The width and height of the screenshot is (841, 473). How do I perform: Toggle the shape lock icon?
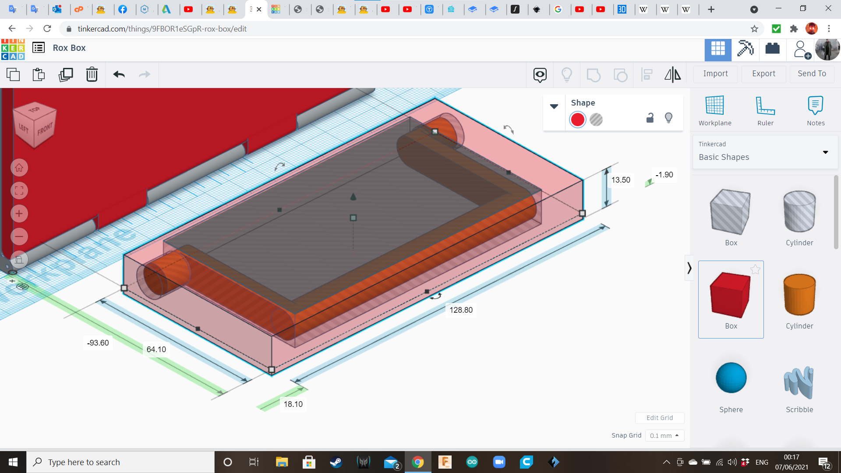pos(650,118)
